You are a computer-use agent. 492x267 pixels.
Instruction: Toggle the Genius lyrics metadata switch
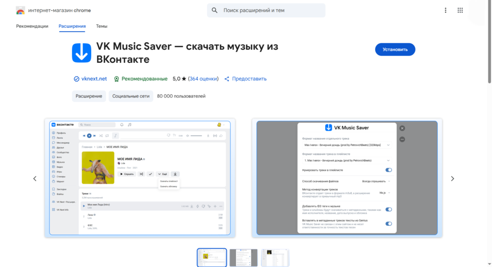point(388,224)
